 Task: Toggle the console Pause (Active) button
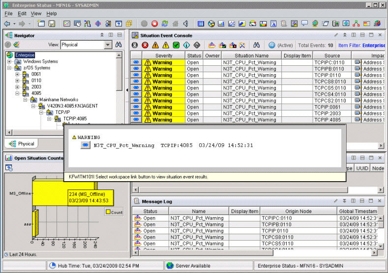coord(272,45)
